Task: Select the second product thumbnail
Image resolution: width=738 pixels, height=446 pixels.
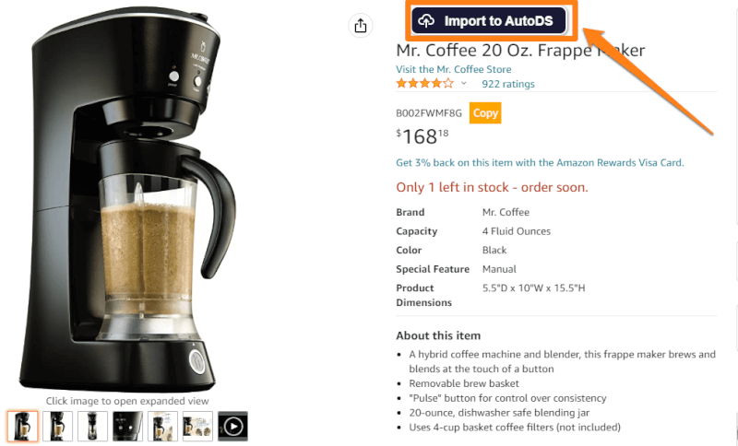Action: 57,427
